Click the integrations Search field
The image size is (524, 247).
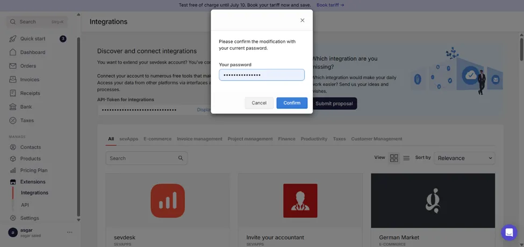point(146,158)
